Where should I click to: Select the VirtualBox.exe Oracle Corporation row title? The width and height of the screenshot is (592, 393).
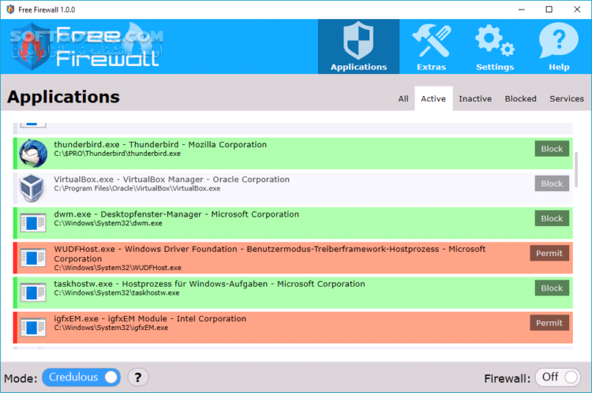(x=171, y=180)
